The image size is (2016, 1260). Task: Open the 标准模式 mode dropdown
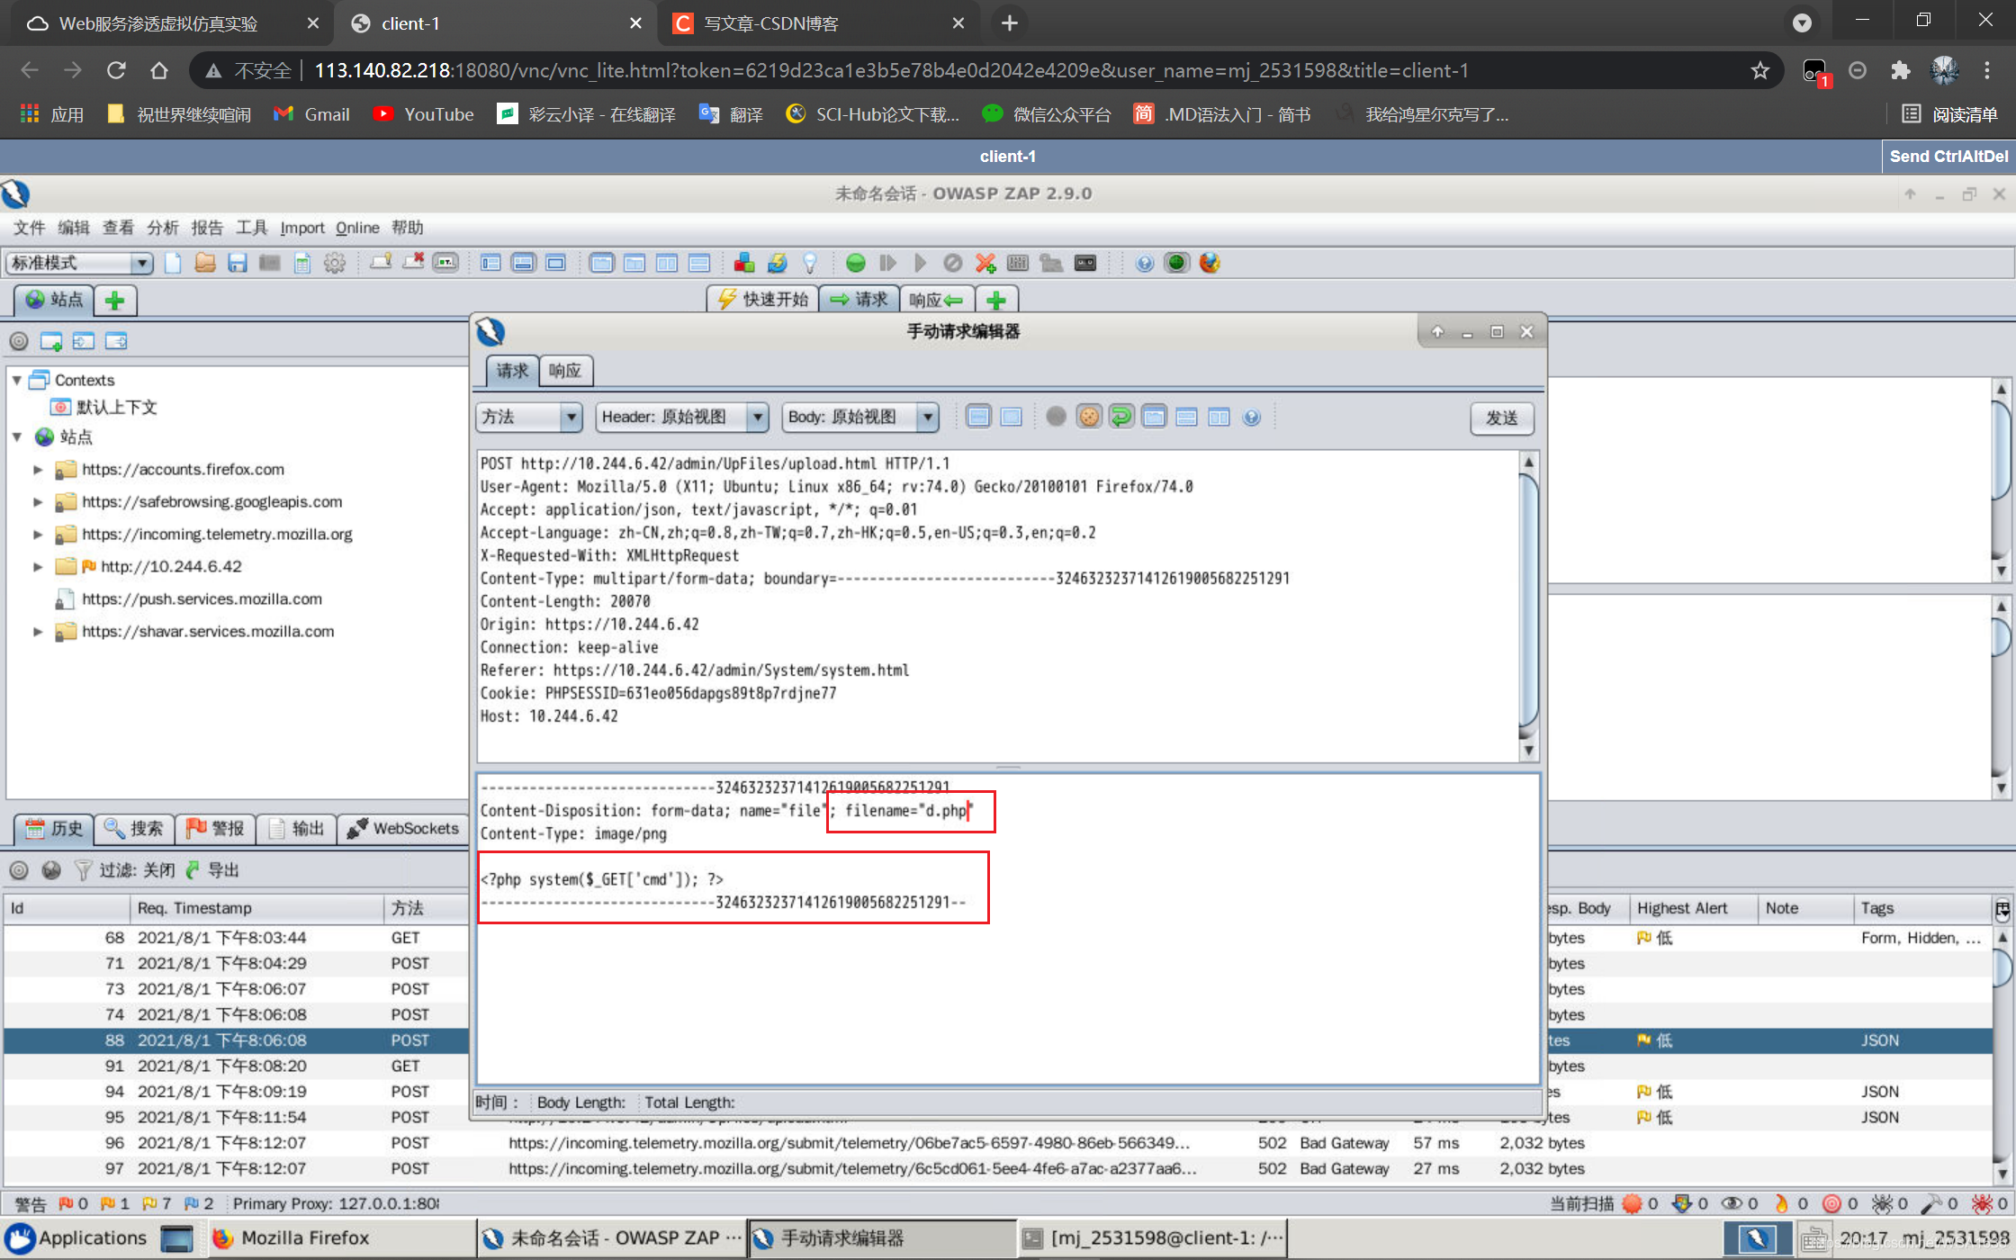point(79,263)
